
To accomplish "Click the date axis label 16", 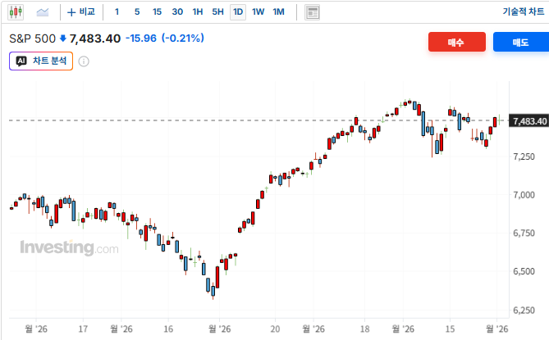I will pos(168,329).
